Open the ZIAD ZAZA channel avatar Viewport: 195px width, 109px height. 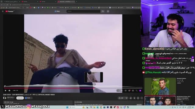point(5,98)
